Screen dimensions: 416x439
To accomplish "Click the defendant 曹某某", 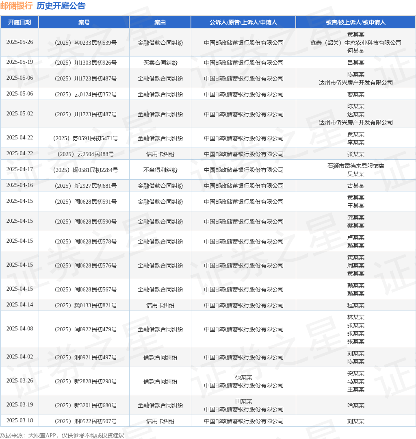I will [x=356, y=94].
